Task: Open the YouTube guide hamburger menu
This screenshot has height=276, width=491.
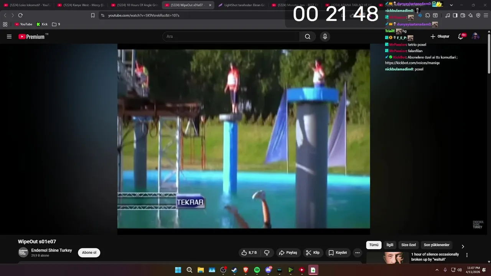Action: tap(9, 36)
